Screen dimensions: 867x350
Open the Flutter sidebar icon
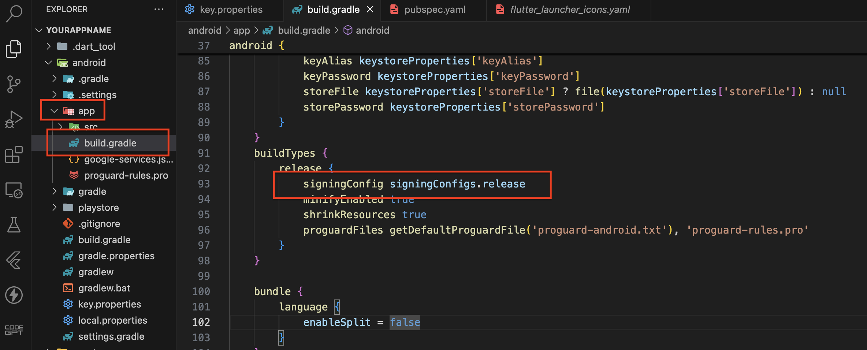(14, 260)
